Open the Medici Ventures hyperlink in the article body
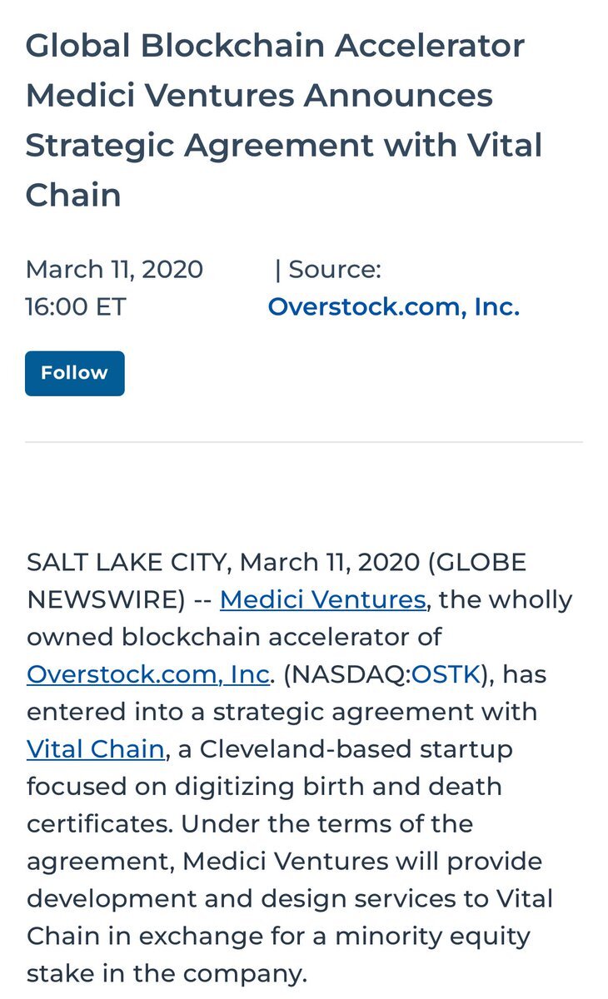This screenshot has width=608, height=999. click(x=323, y=599)
